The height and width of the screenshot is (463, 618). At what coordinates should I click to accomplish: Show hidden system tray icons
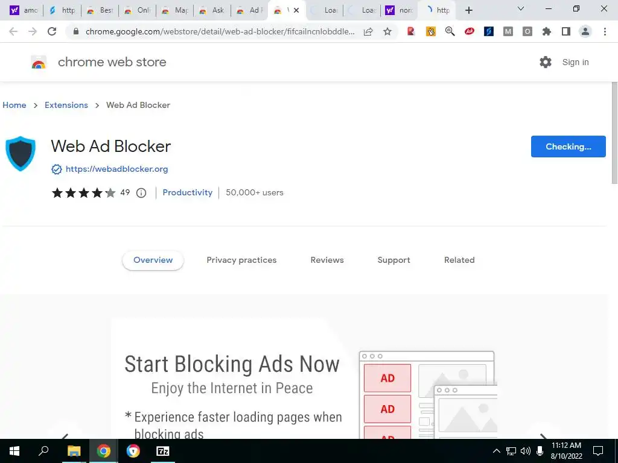tap(497, 451)
